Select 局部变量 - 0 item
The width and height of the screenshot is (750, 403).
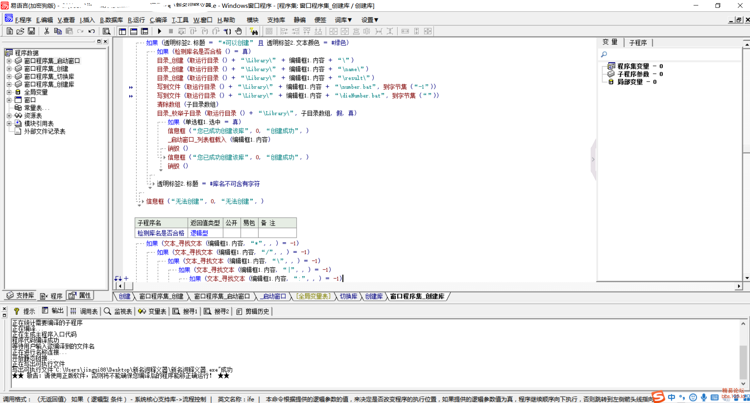point(637,82)
